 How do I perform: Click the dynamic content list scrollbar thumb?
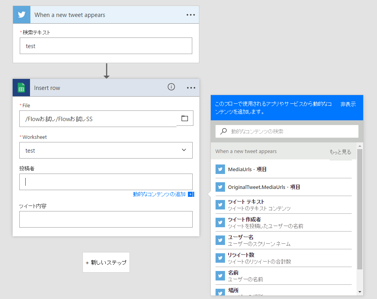click(x=360, y=209)
